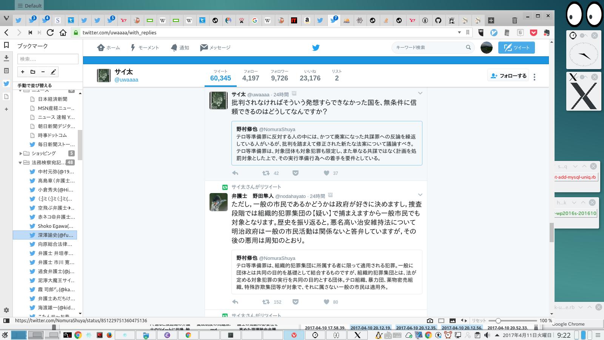This screenshot has height=340, width=604.
Task: Click the bookmarks panel scrollbar thumb
Action: (80, 144)
